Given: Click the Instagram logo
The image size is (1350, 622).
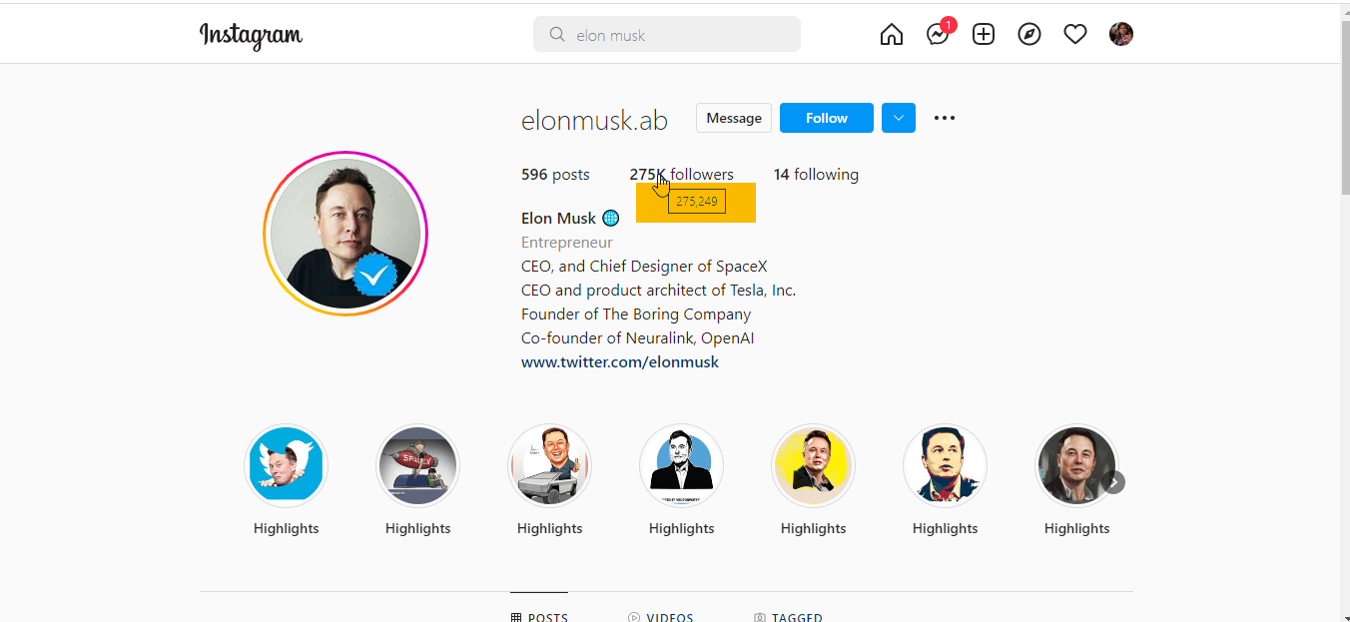Looking at the screenshot, I should pos(251,35).
